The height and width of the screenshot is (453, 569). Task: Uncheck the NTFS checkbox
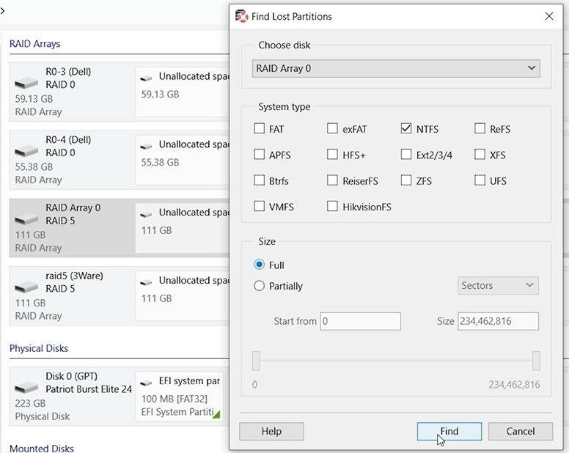point(406,128)
